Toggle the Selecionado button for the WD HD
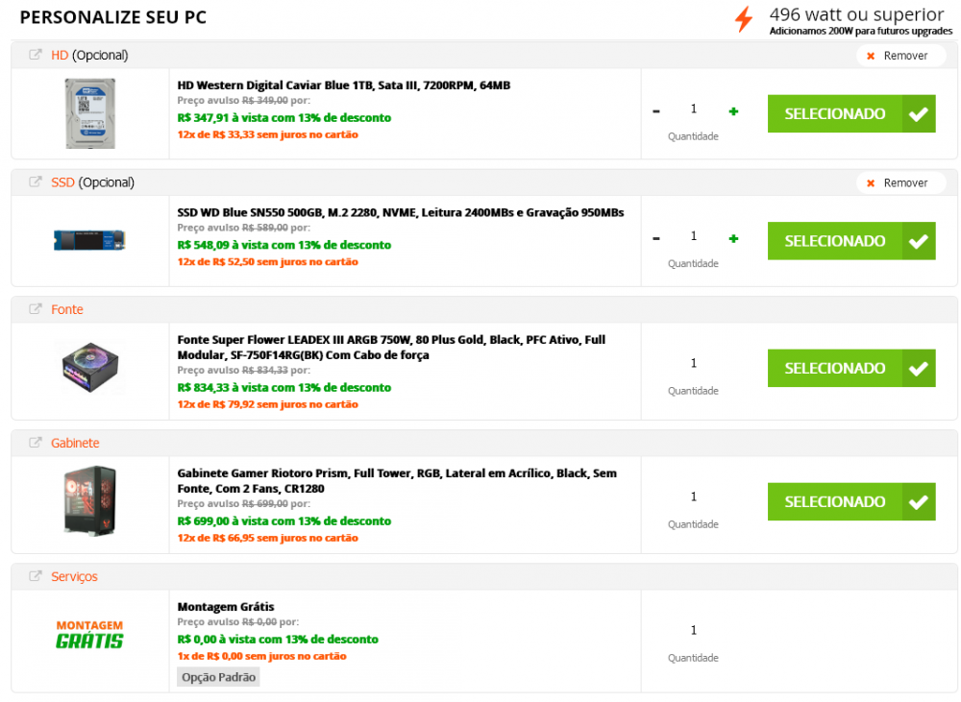This screenshot has width=961, height=702. [x=850, y=113]
